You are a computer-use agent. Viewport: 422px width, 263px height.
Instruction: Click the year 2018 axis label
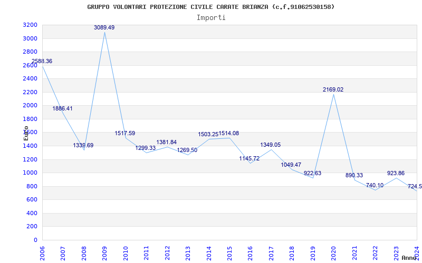click(292, 254)
